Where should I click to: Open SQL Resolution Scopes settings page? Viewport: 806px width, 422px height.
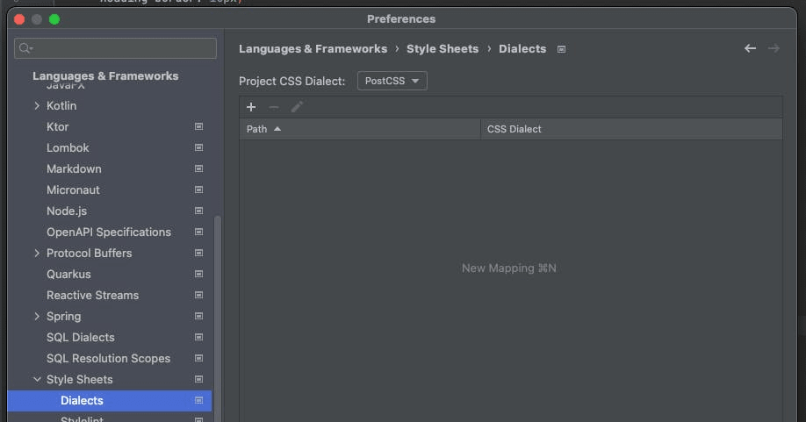coord(108,358)
